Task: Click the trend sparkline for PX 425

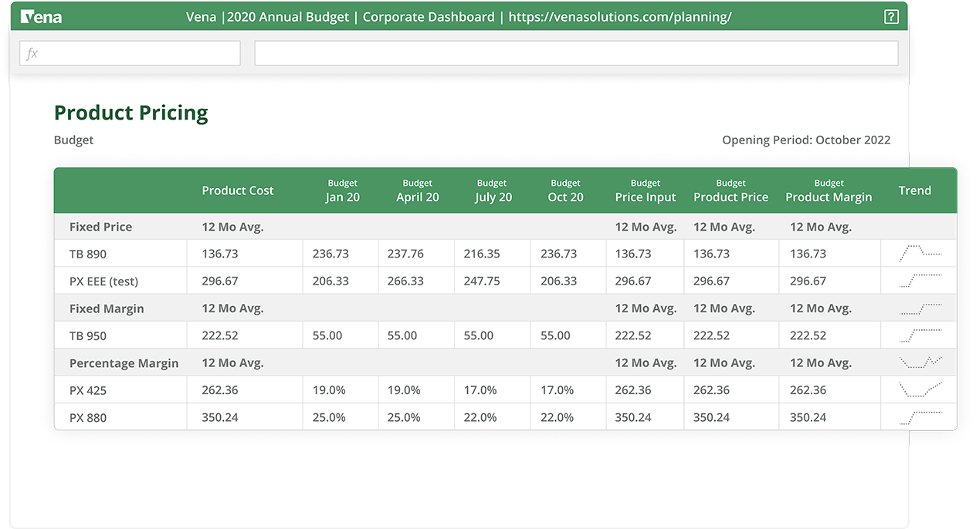Action: 918,389
